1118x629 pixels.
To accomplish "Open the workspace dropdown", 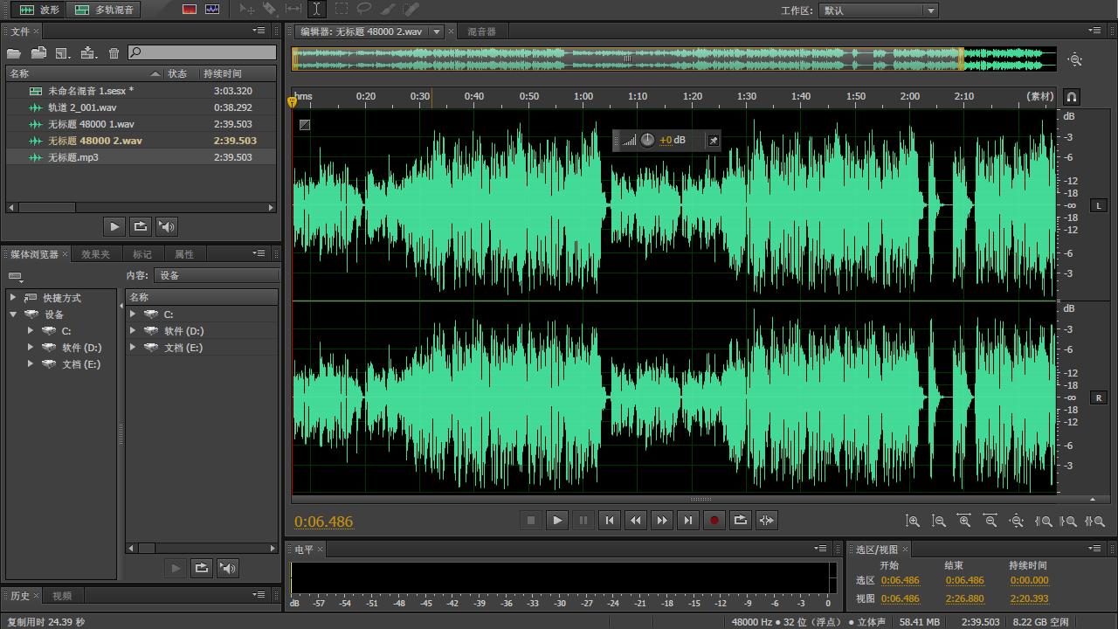I will 879,10.
